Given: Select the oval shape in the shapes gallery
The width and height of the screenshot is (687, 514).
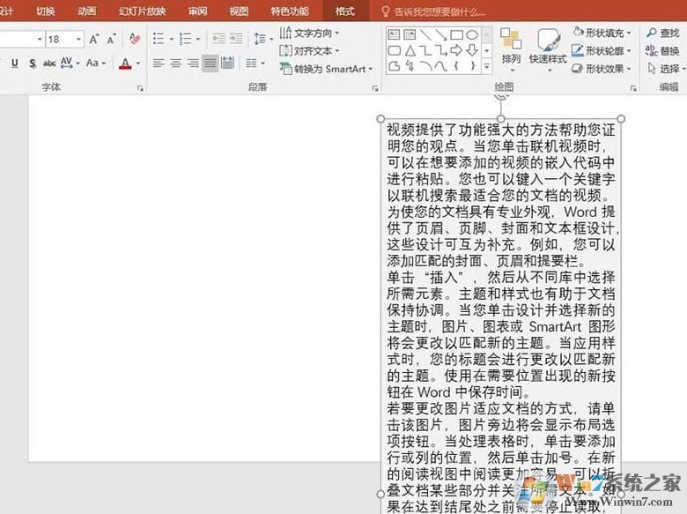Looking at the screenshot, I should coord(473,35).
